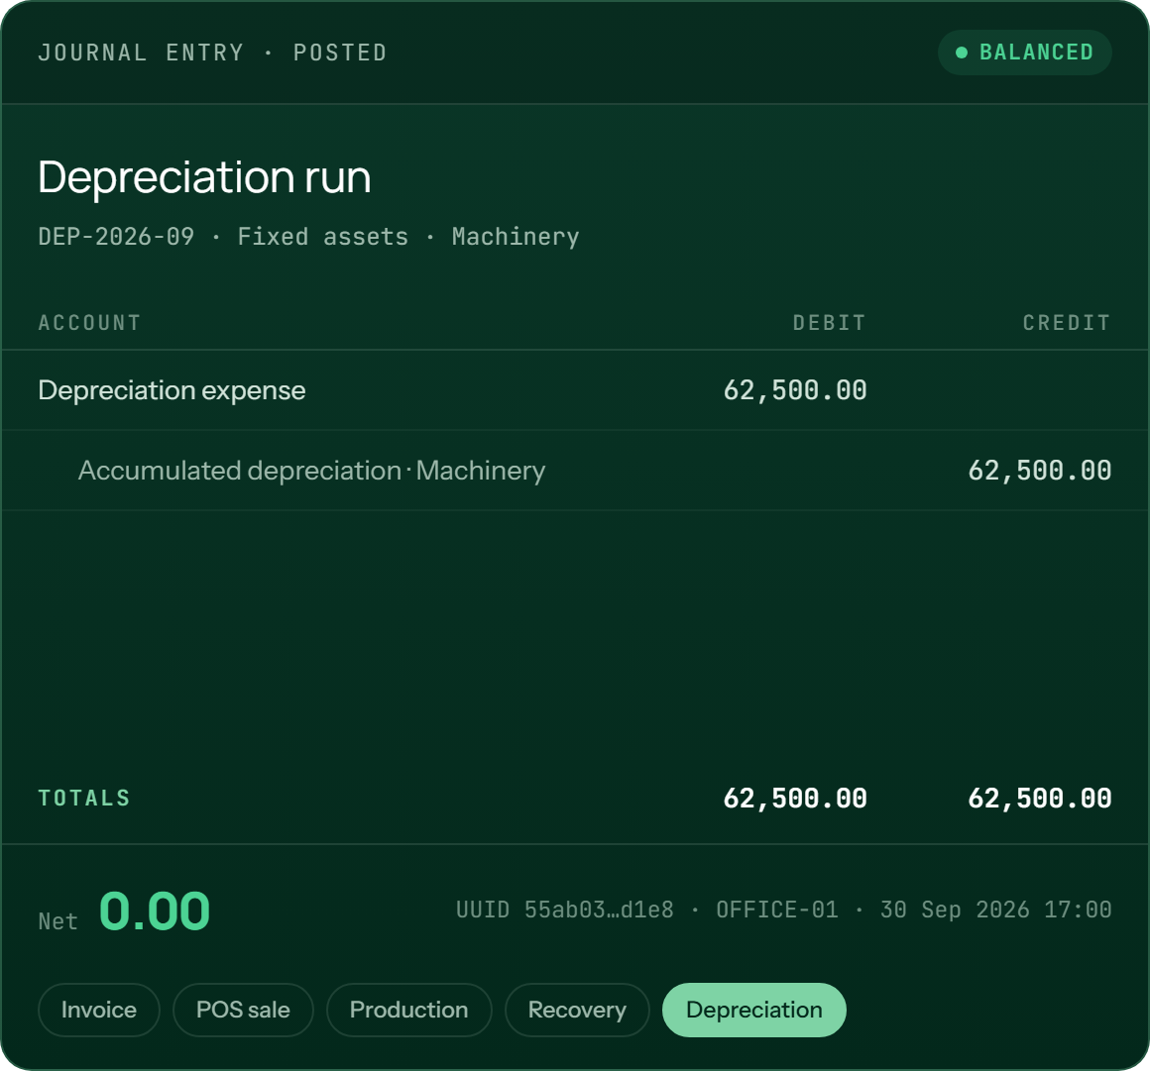Select the Accumulated depreciation · Machinery row
1150x1071 pixels.
pos(575,471)
